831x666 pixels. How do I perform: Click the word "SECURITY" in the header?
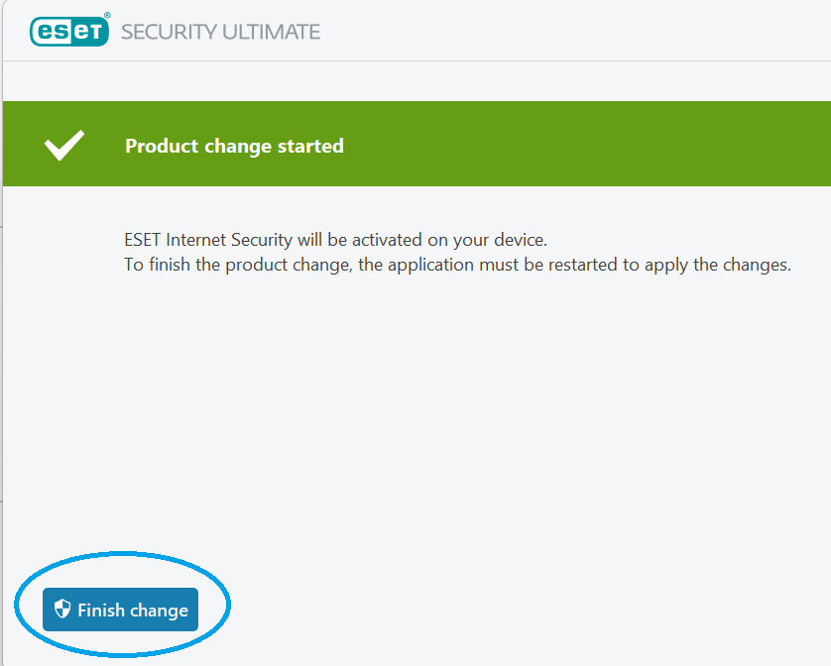coord(169,32)
